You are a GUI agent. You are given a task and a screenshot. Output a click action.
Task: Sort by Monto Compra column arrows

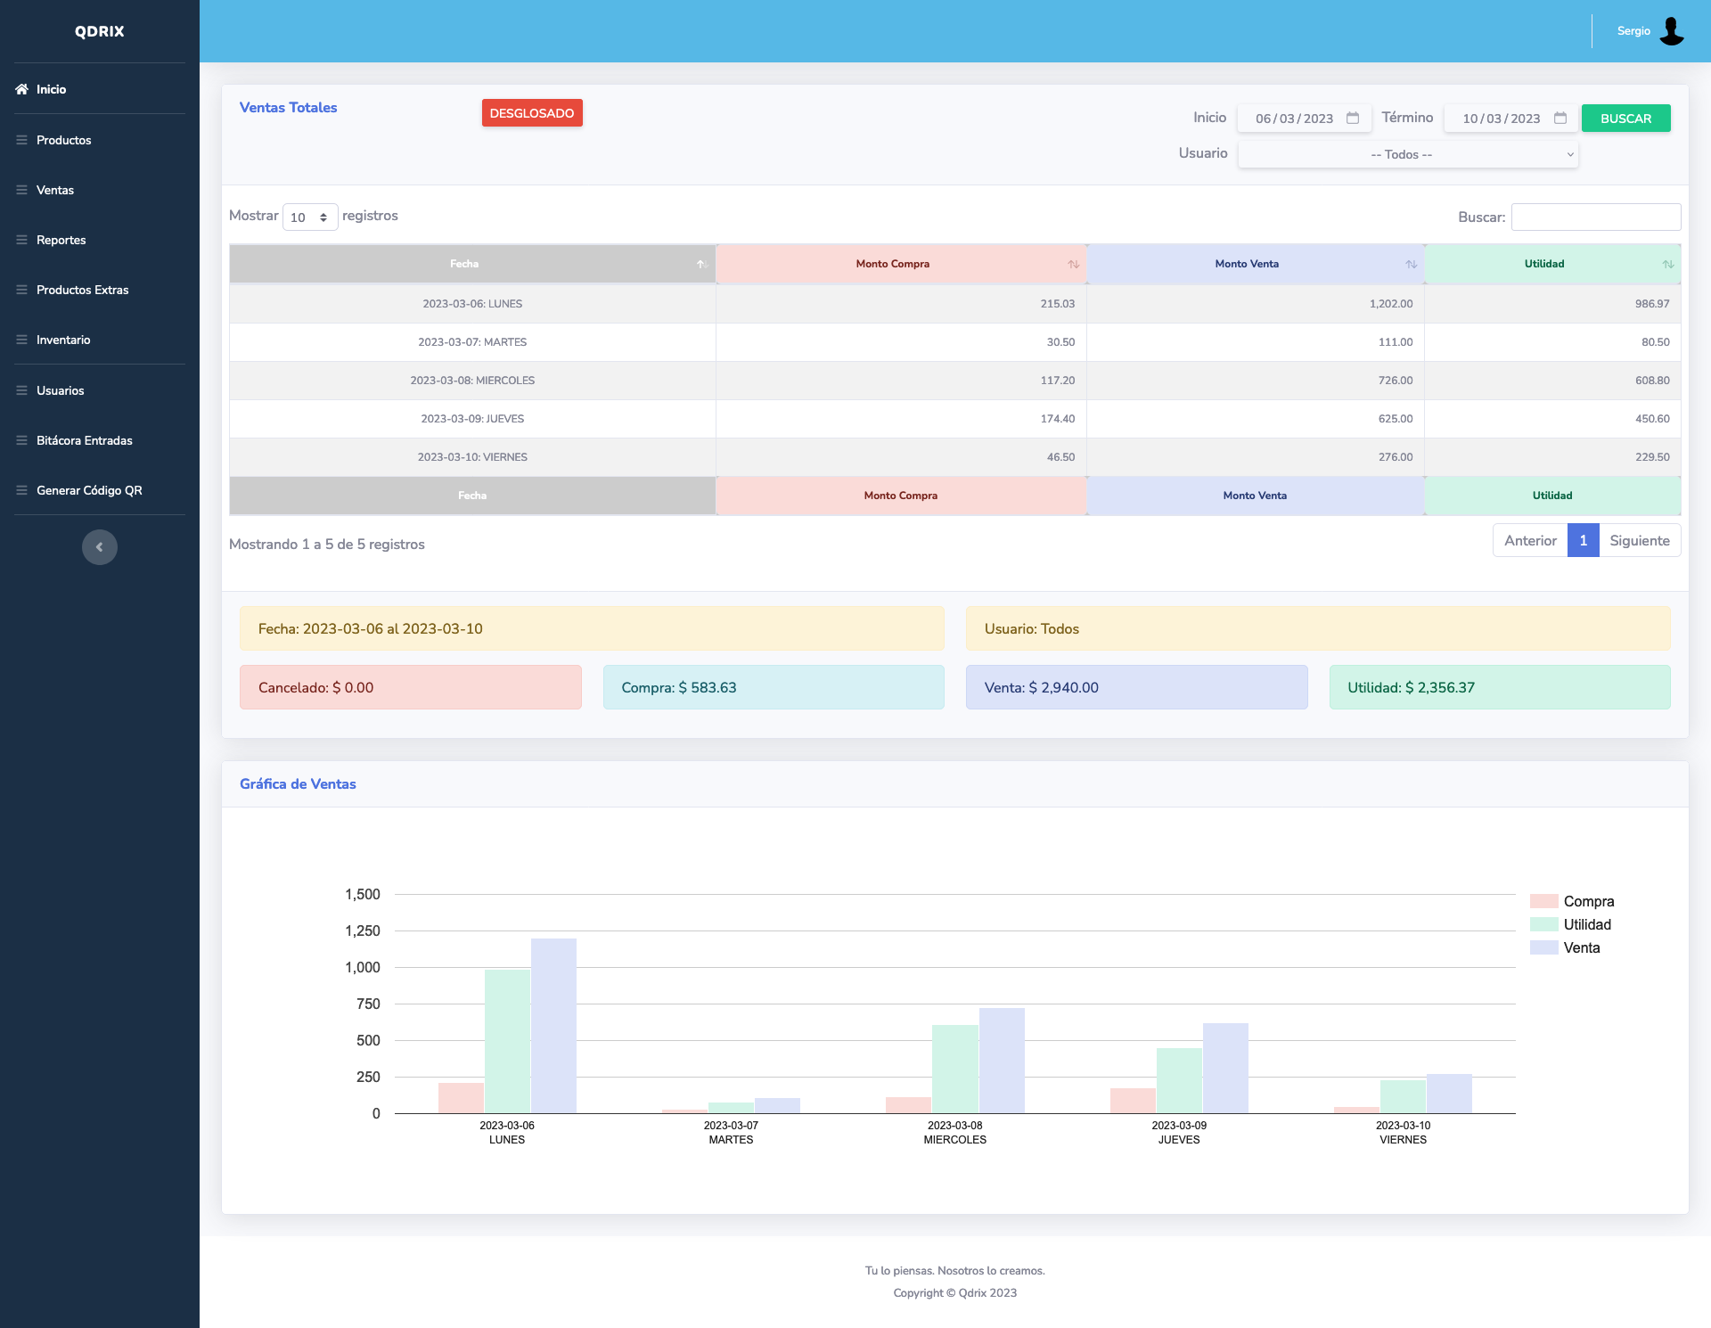click(x=1074, y=264)
